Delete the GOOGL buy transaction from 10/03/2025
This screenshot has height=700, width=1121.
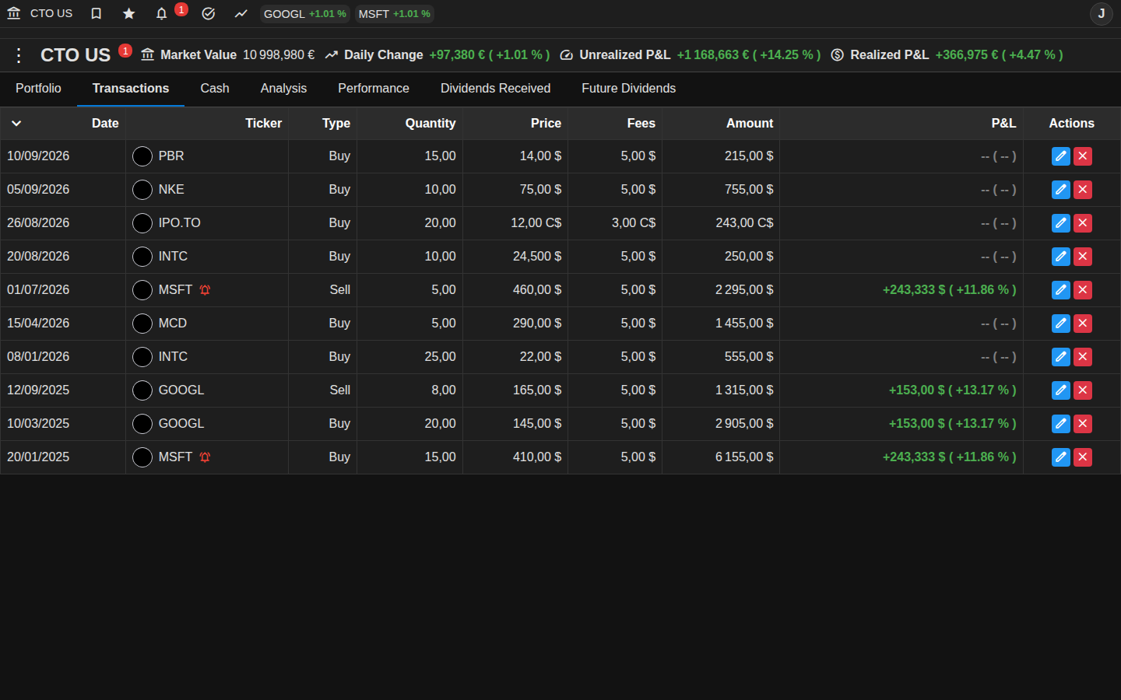point(1083,424)
